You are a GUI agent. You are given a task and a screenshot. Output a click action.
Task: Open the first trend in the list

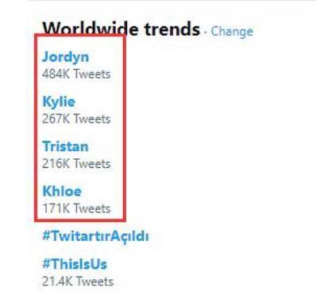pyautogui.click(x=66, y=57)
